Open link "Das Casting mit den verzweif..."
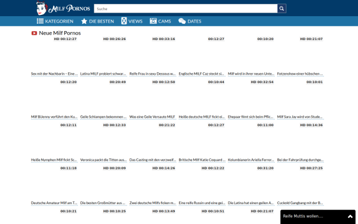The image size is (358, 224). 153,159
